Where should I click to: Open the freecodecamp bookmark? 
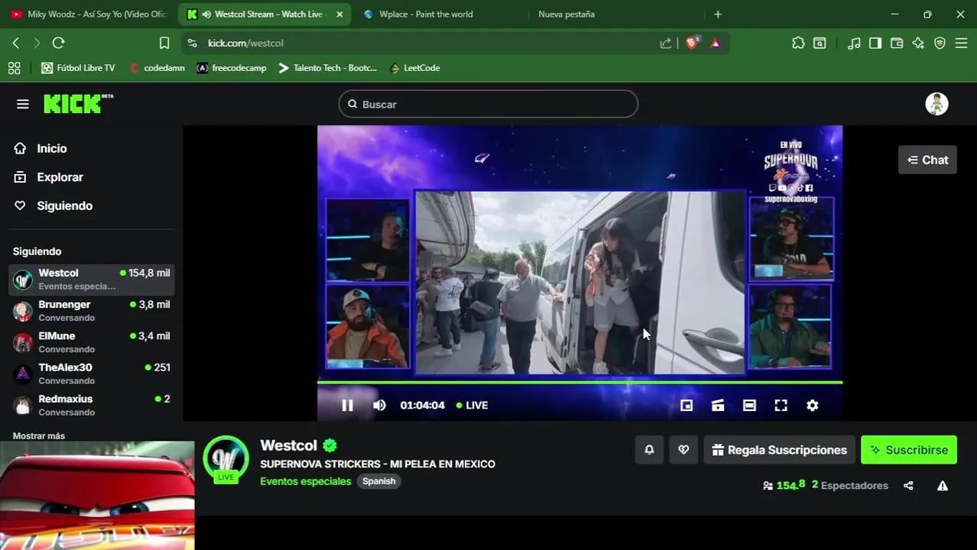click(232, 68)
